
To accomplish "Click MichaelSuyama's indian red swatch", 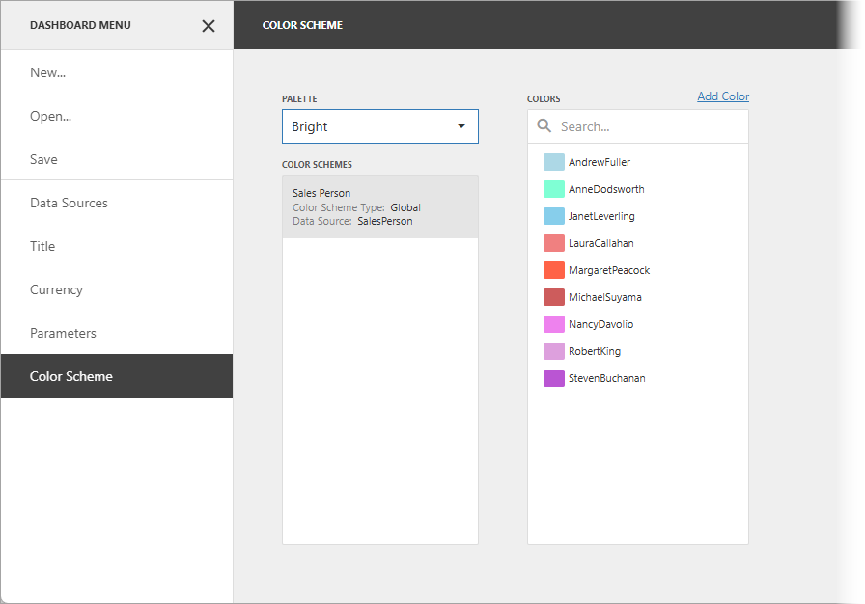I will (554, 297).
